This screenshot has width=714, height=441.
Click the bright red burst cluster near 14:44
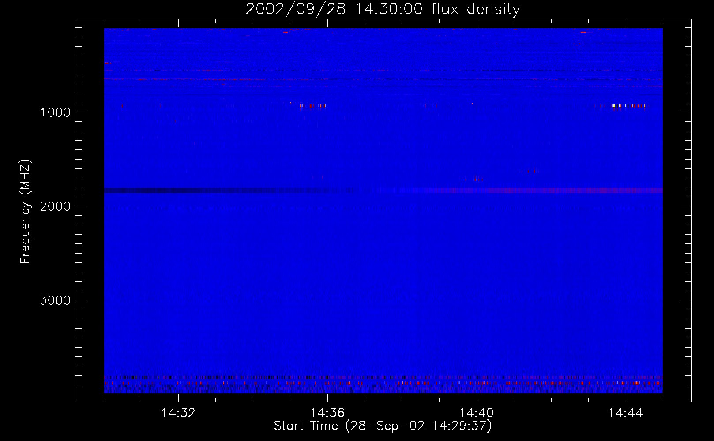pos(622,105)
